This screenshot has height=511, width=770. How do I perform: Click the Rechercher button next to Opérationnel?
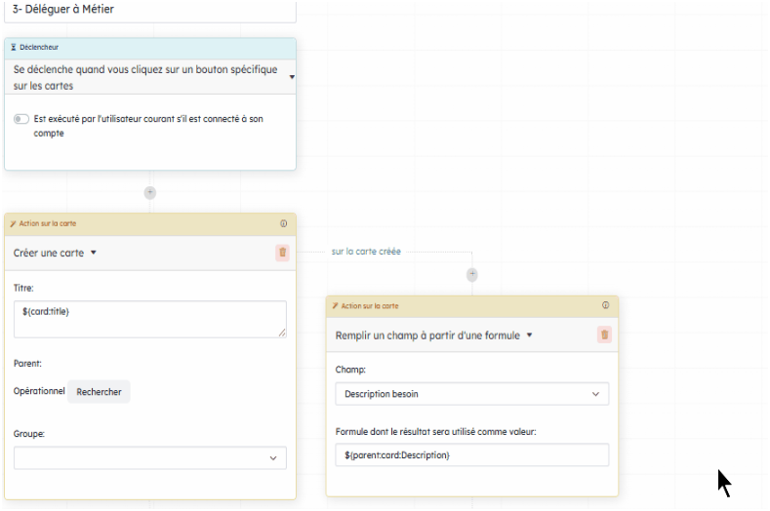pyautogui.click(x=99, y=392)
